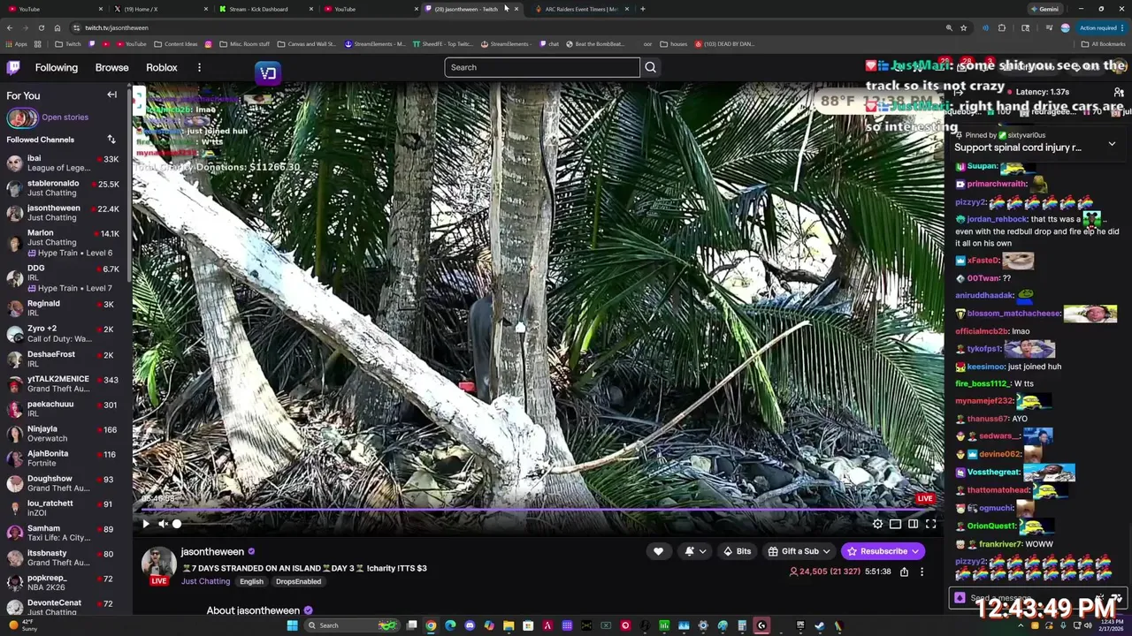
Task: Open the browser extensions puzzle icon
Action: click(x=1003, y=27)
